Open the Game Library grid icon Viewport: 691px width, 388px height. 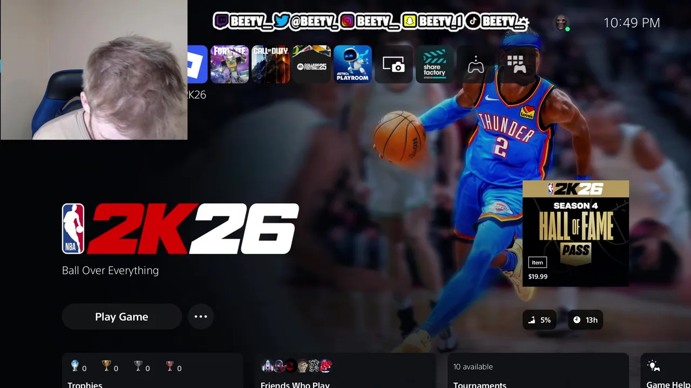(517, 64)
